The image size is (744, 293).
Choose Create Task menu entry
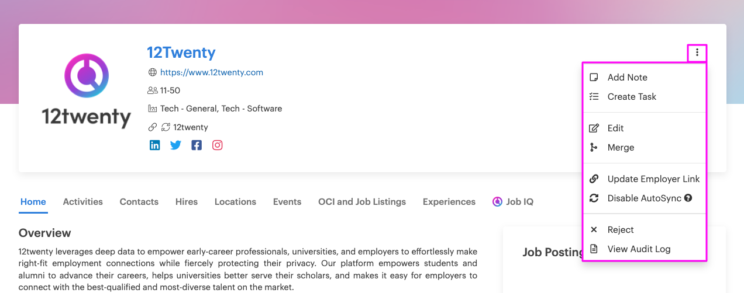pos(645,97)
